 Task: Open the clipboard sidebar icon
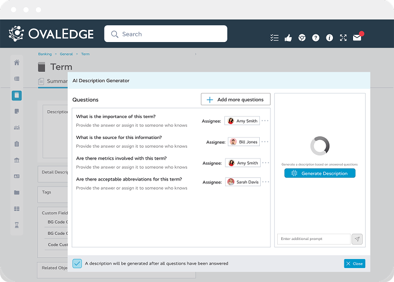click(16, 144)
